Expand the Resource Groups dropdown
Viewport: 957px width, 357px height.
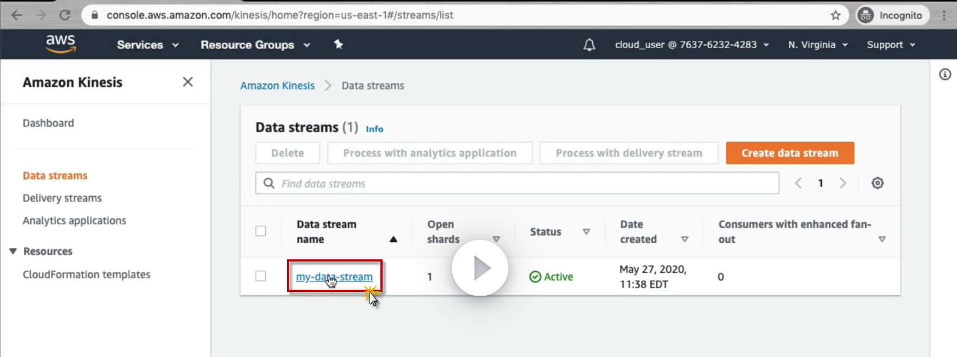[255, 45]
